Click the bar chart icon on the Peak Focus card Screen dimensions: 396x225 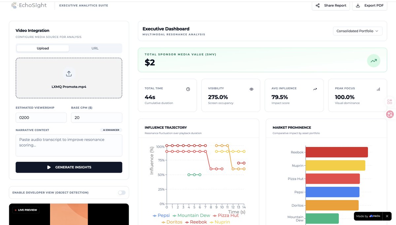point(378,89)
